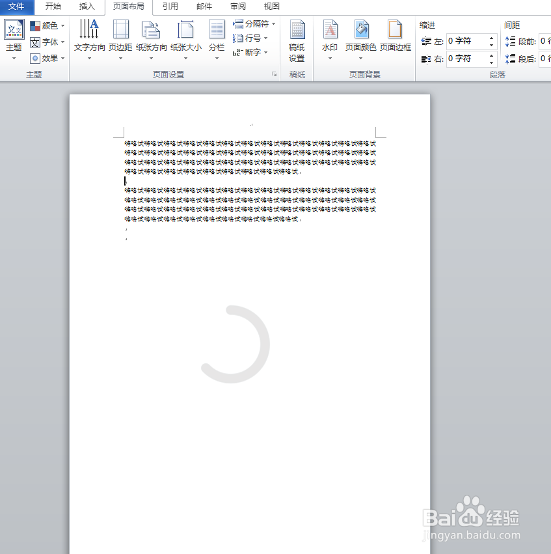Expand the Columns (分栏) dropdown arrow
551x554 pixels.
pos(217,59)
